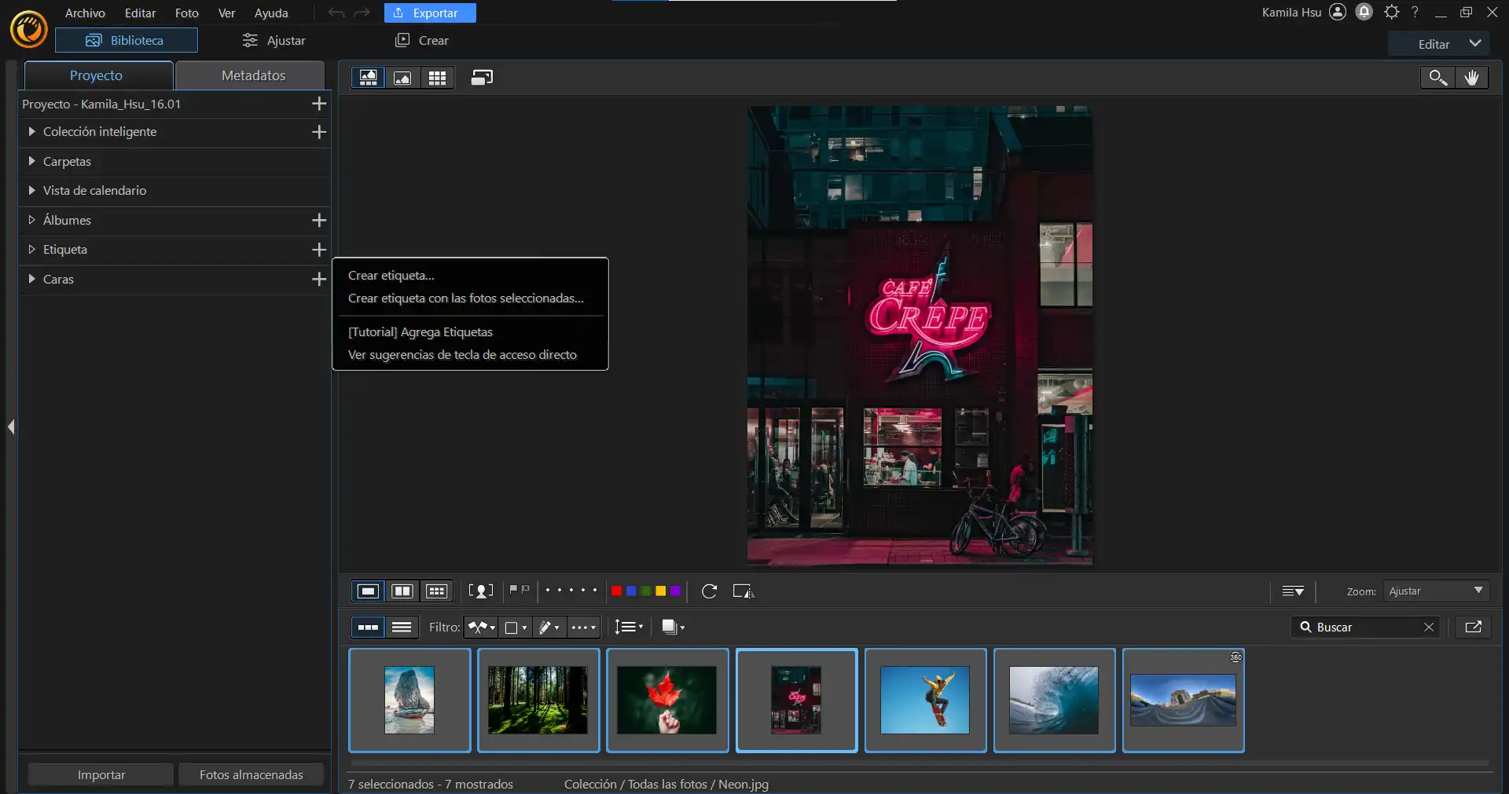The image size is (1509, 794).
Task: Expand the Colección inteligente section
Action: click(x=31, y=132)
